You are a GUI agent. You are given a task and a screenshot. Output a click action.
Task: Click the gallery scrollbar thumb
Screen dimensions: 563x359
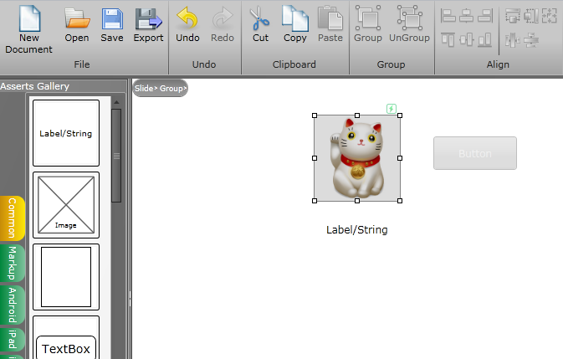point(116,156)
